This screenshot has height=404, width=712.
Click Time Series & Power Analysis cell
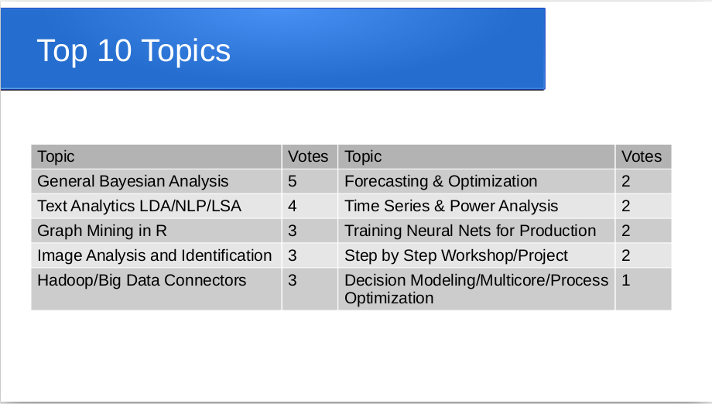[476, 206]
